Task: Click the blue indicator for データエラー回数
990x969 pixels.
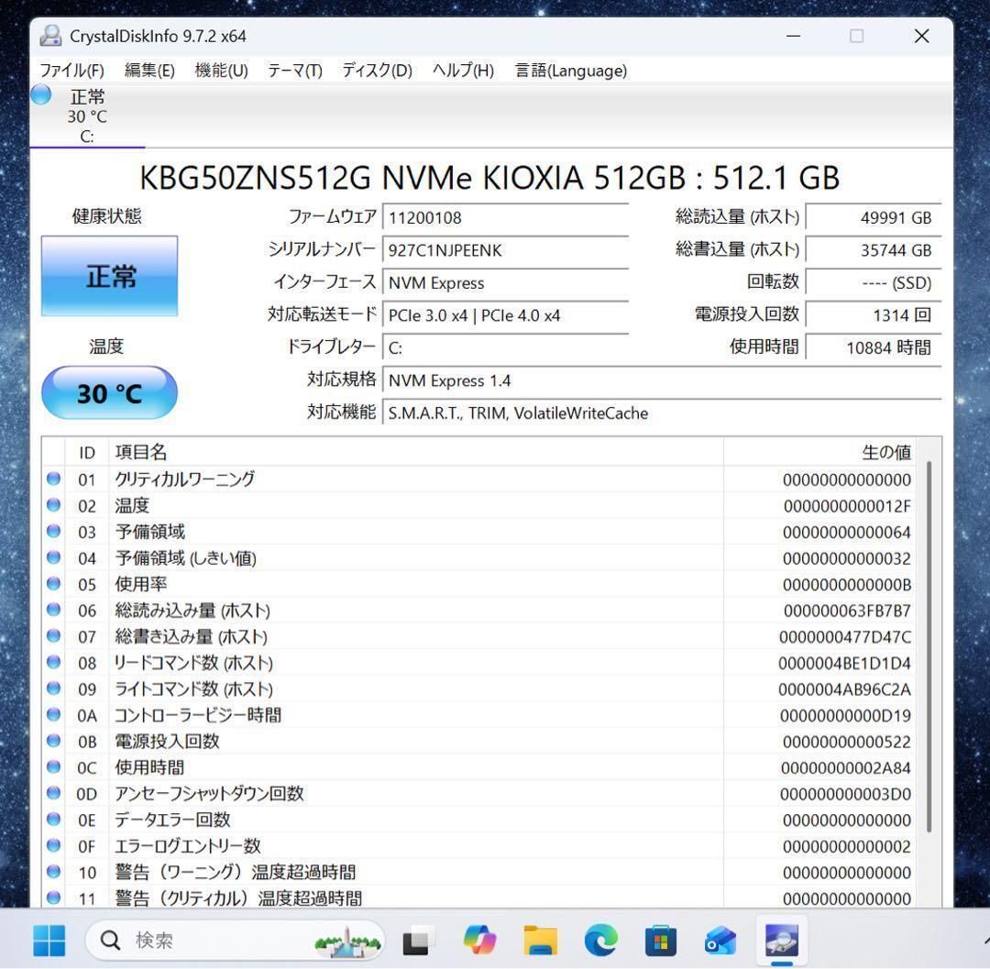Action: tap(53, 820)
